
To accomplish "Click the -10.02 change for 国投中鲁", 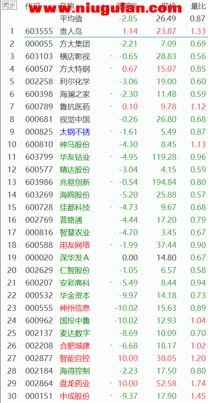I will point(126,321).
